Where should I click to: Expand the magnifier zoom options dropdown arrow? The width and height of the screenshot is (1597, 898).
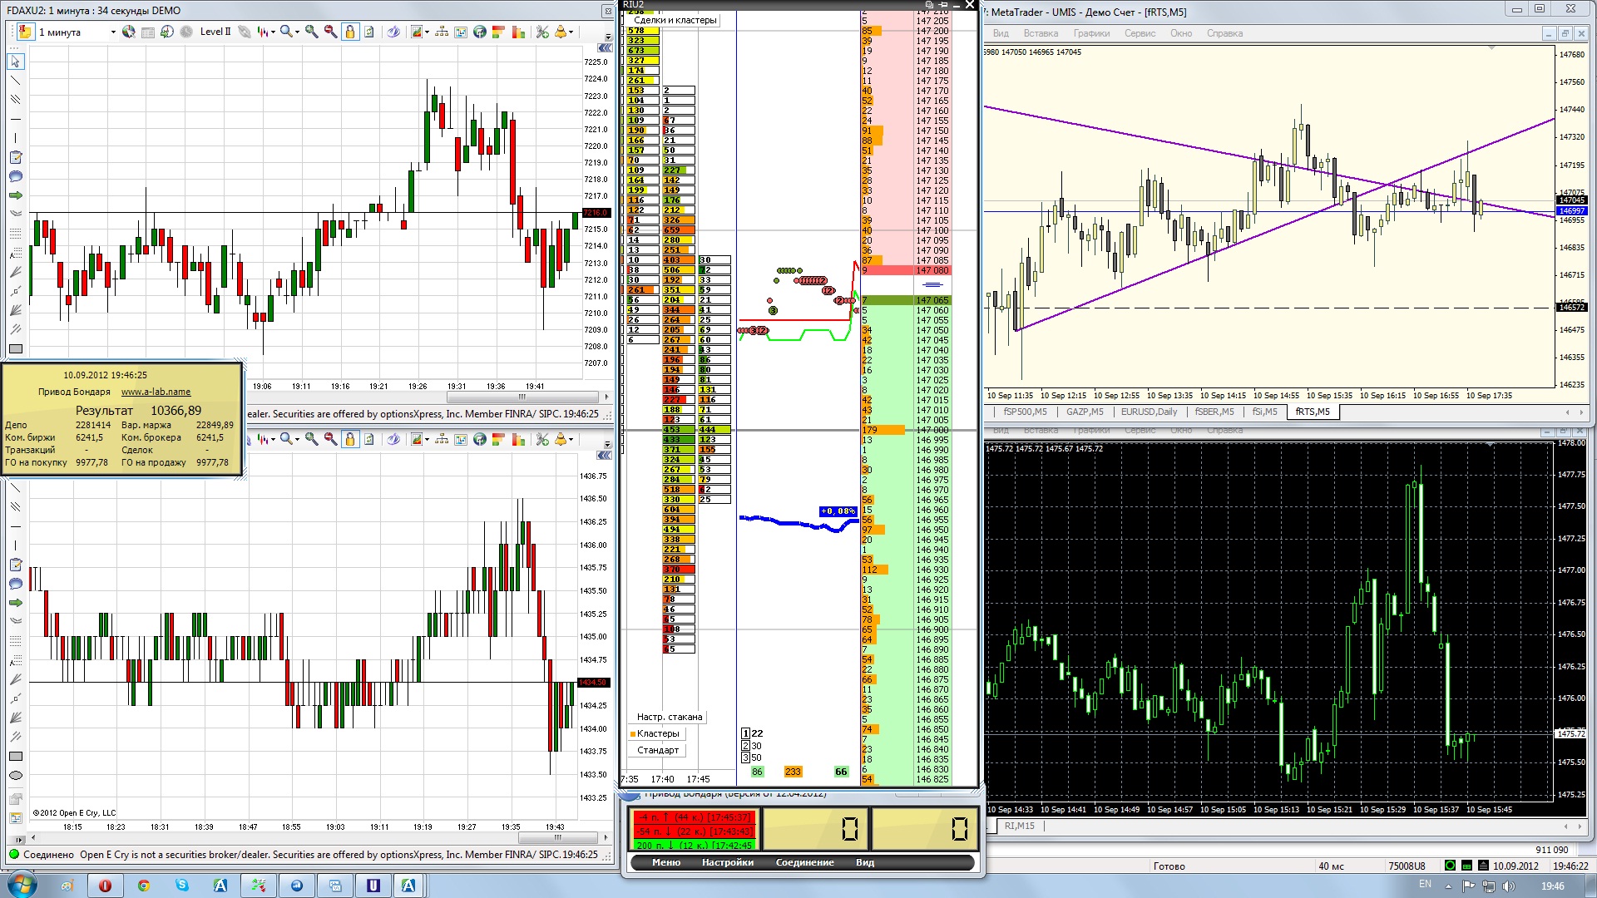[297, 32]
